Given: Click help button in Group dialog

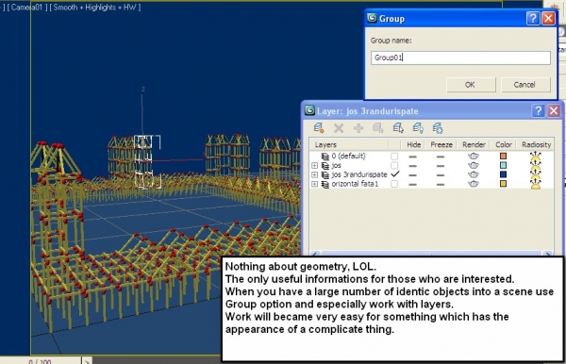Looking at the screenshot, I should point(533,18).
